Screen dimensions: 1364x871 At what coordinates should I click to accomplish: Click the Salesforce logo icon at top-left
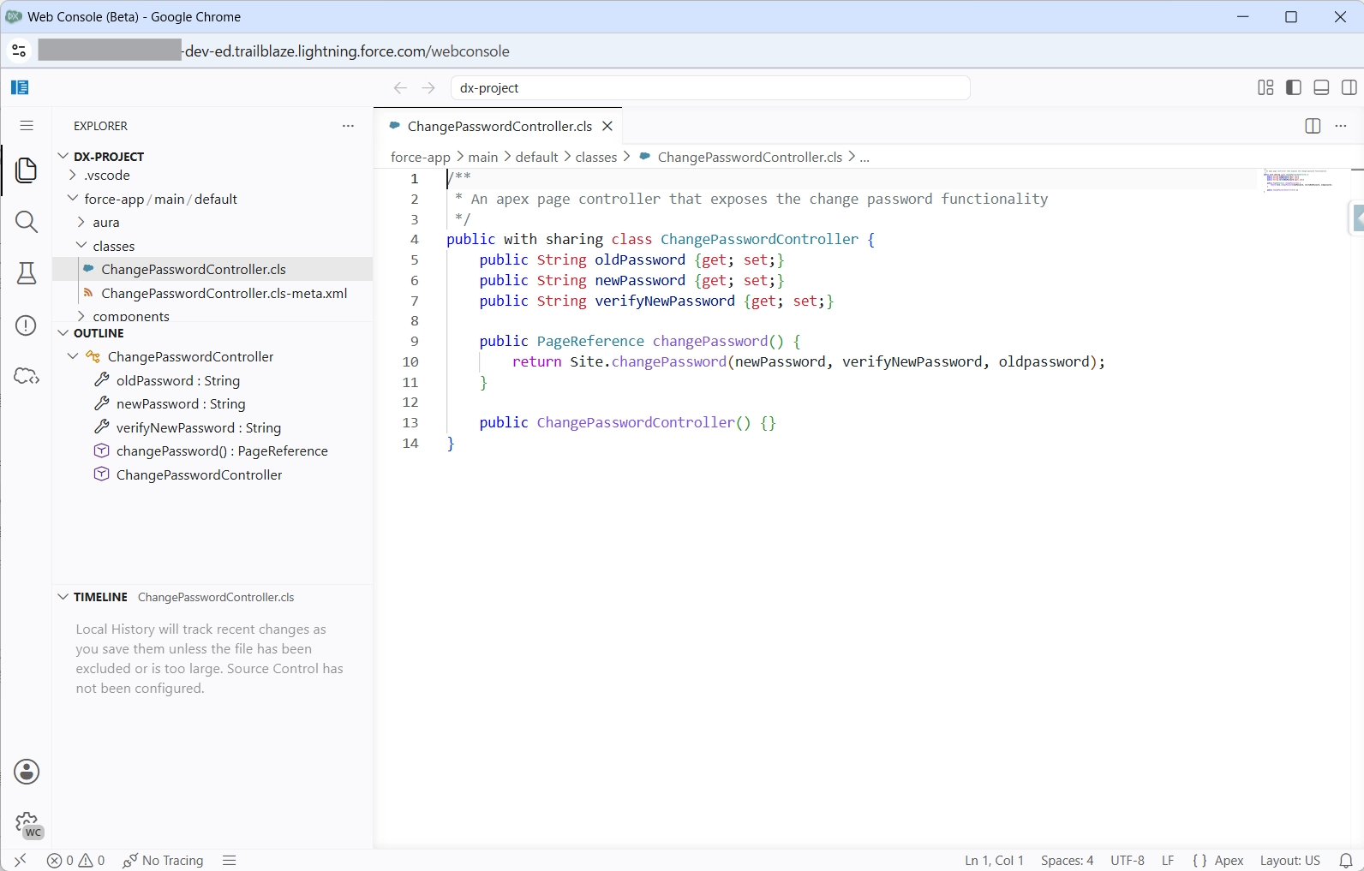tap(20, 87)
